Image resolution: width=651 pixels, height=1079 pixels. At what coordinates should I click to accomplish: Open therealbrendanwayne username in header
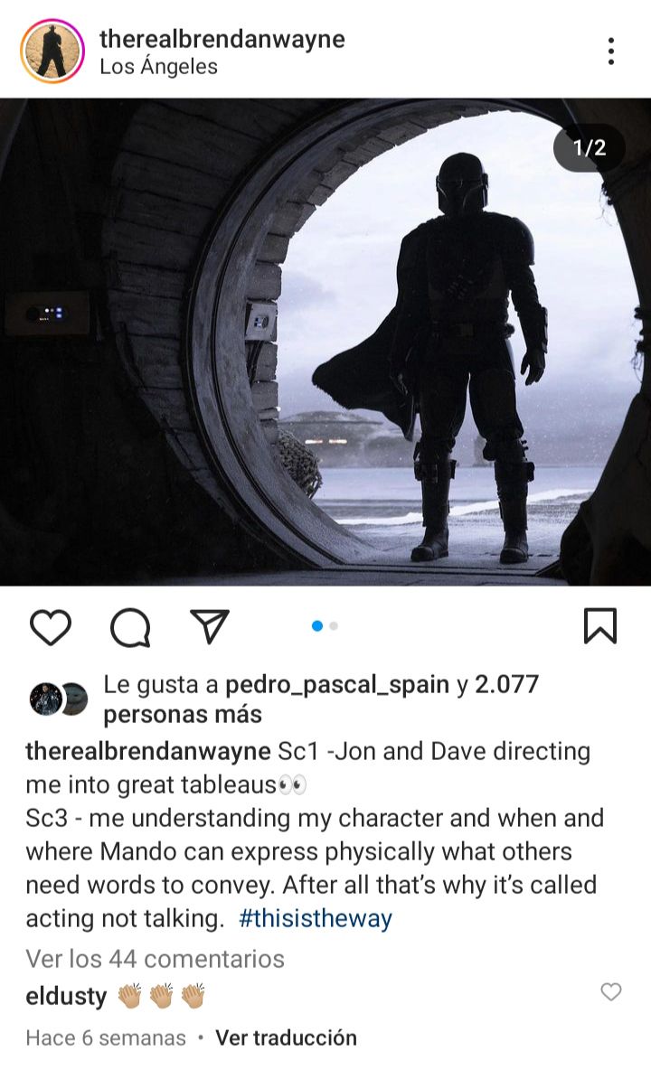[222, 39]
